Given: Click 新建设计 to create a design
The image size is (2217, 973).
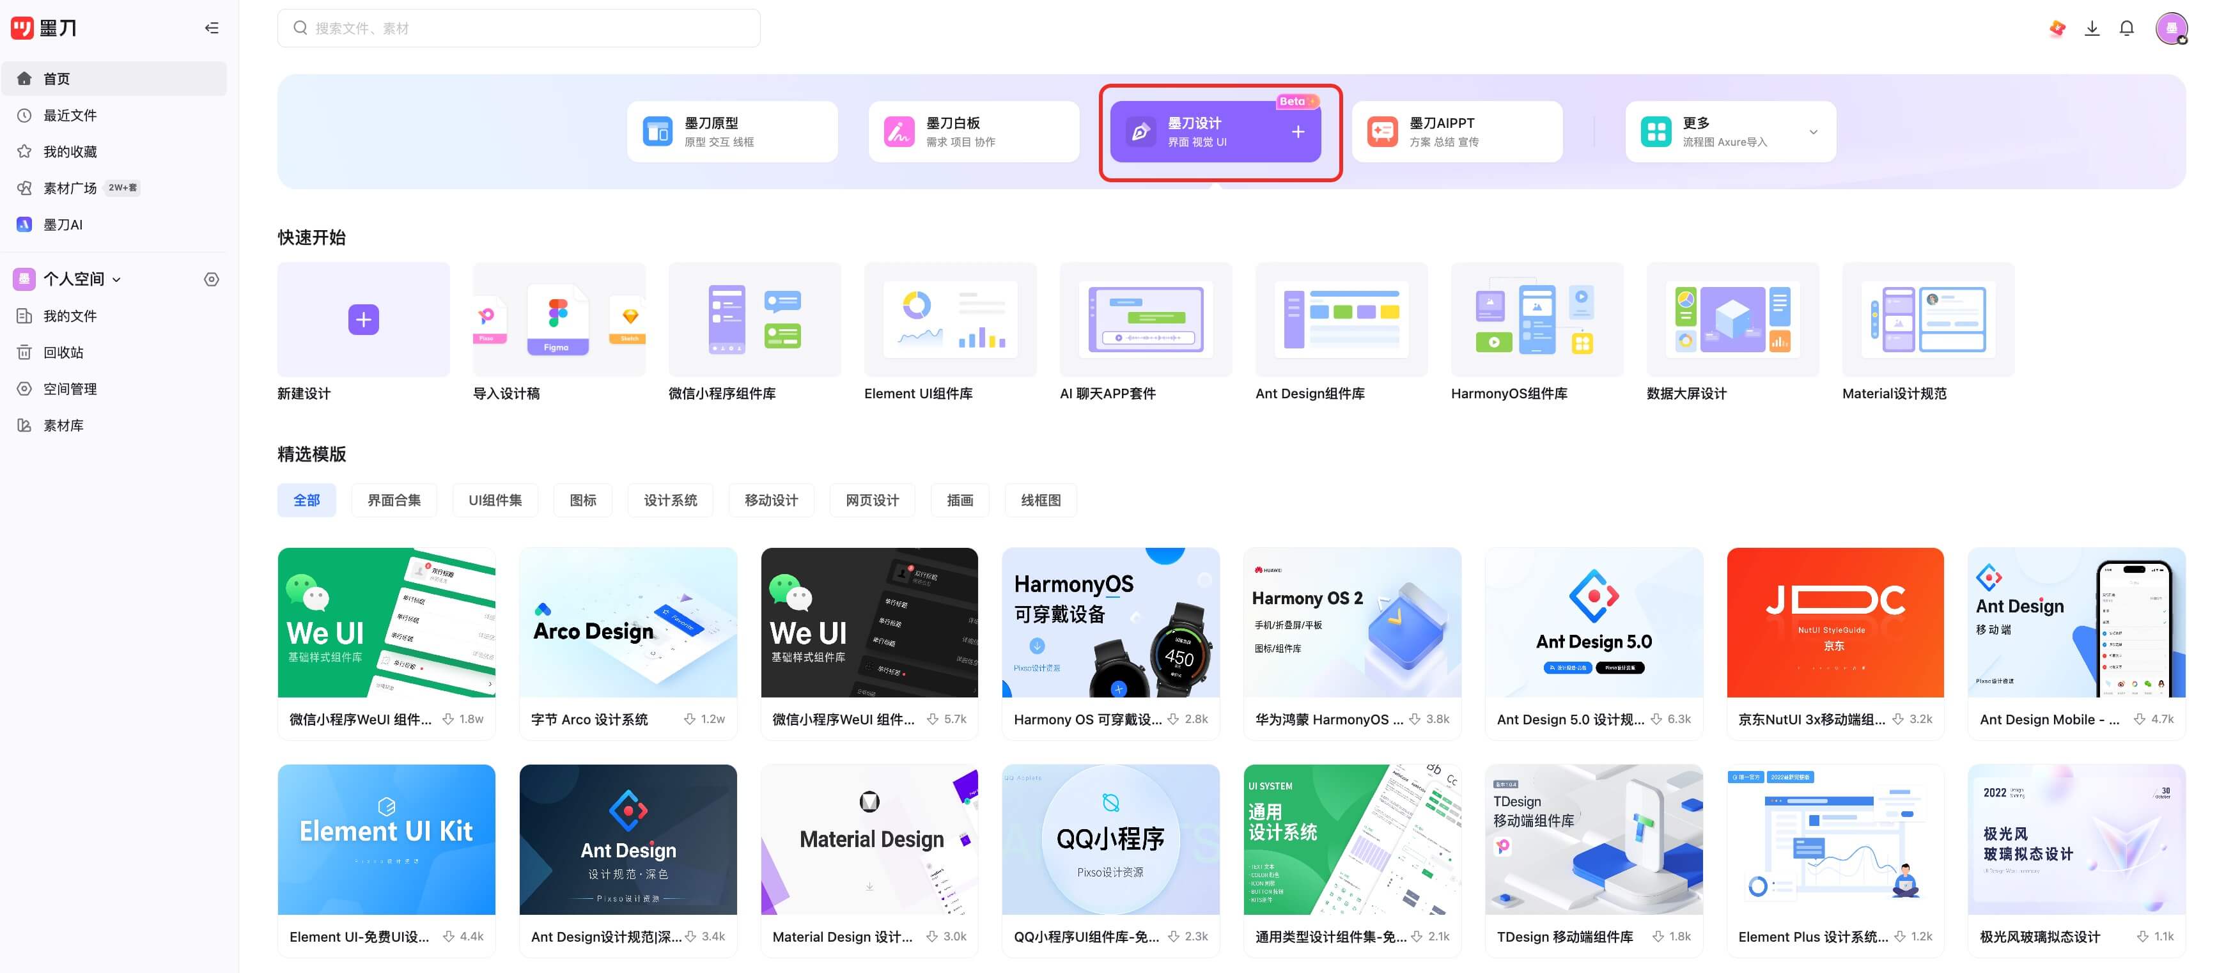Looking at the screenshot, I should [363, 319].
